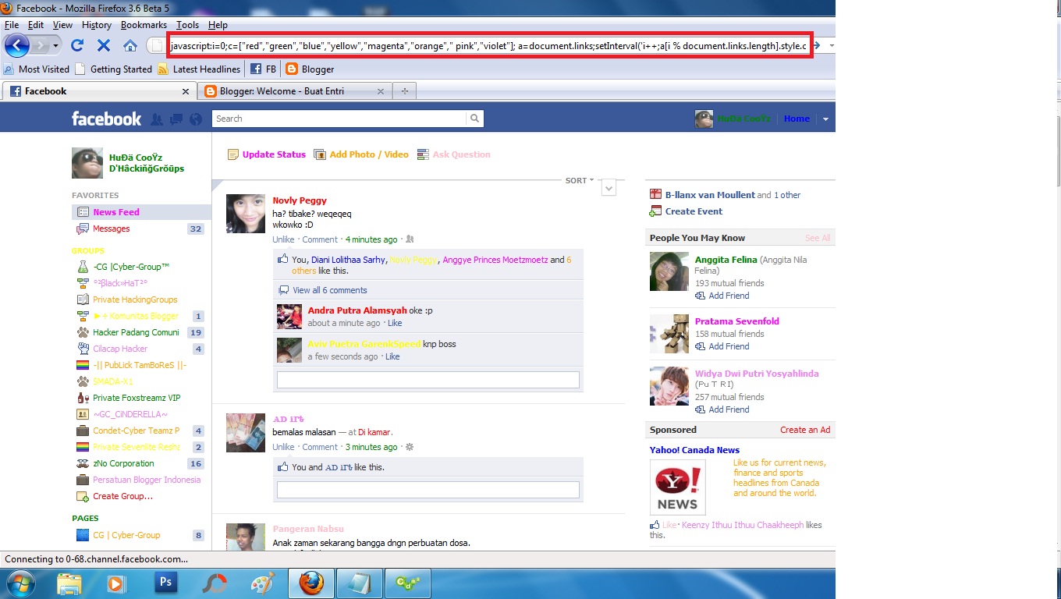Open the URL bar history dropdown
Screen dimensions: 1061x599
click(x=832, y=45)
